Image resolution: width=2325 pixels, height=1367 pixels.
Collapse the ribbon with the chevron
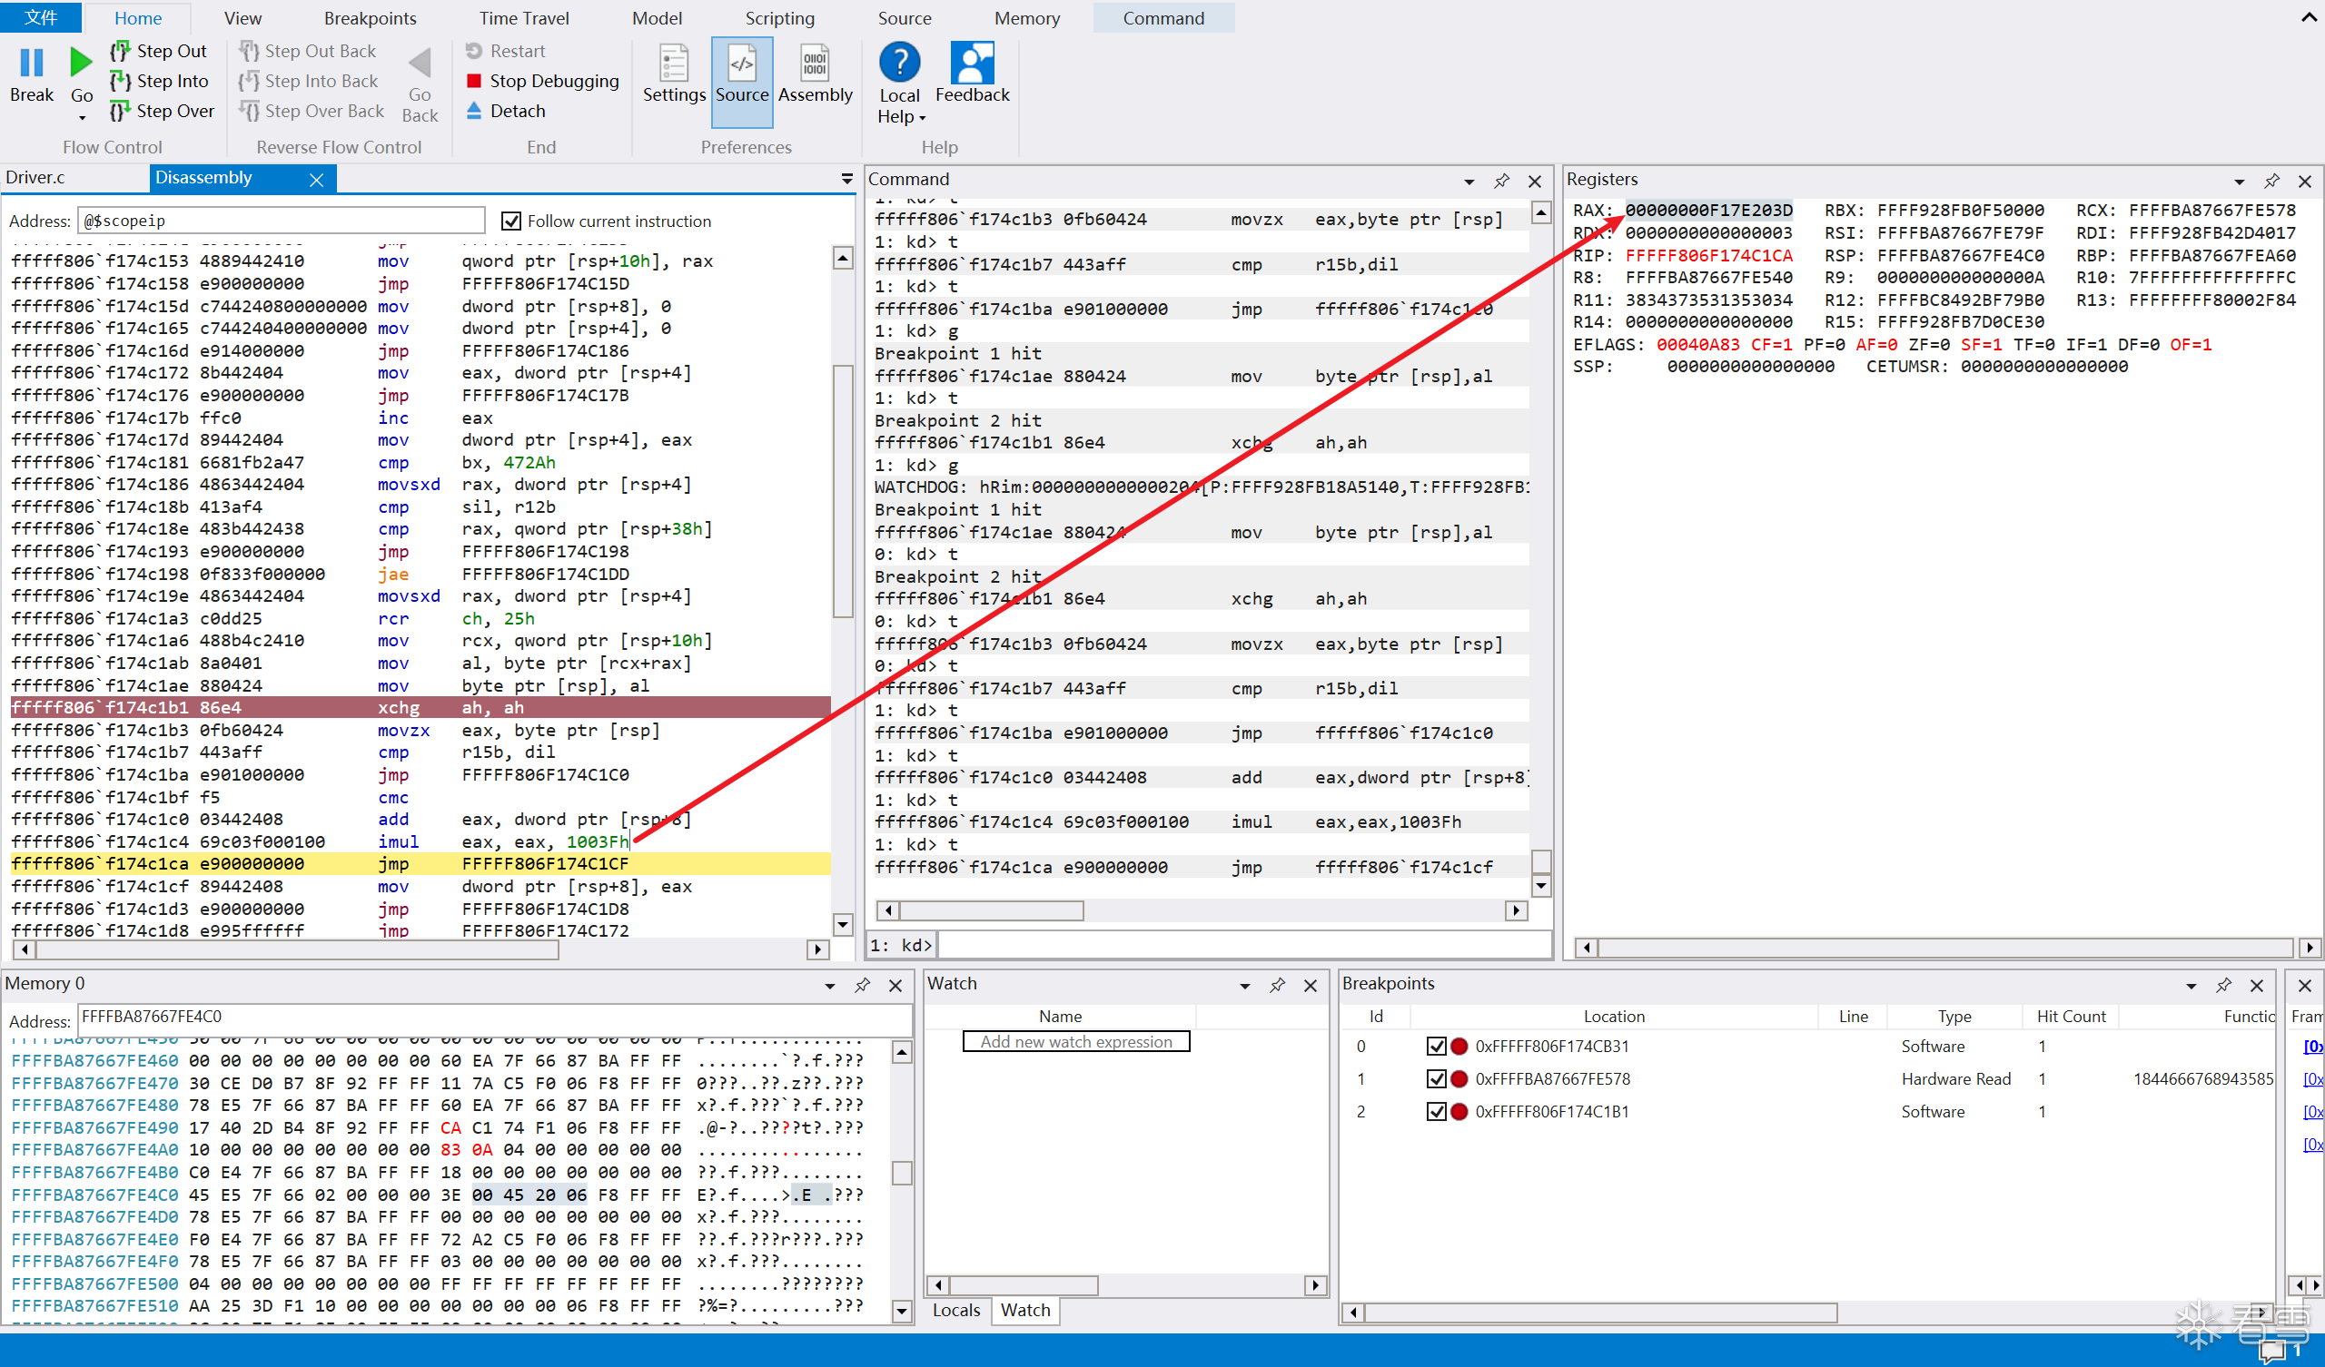(2309, 17)
